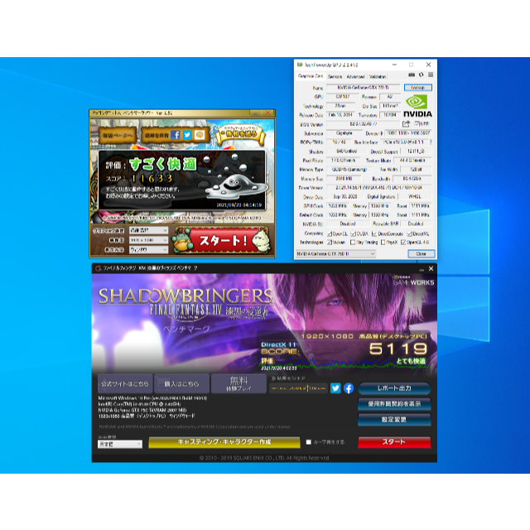Switch to the Validation tab in GPU-Z
Image resolution: width=530 pixels, height=530 pixels.
click(x=378, y=76)
